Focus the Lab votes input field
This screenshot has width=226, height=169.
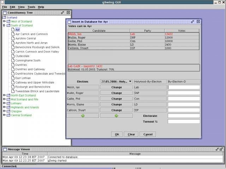pos(184,87)
